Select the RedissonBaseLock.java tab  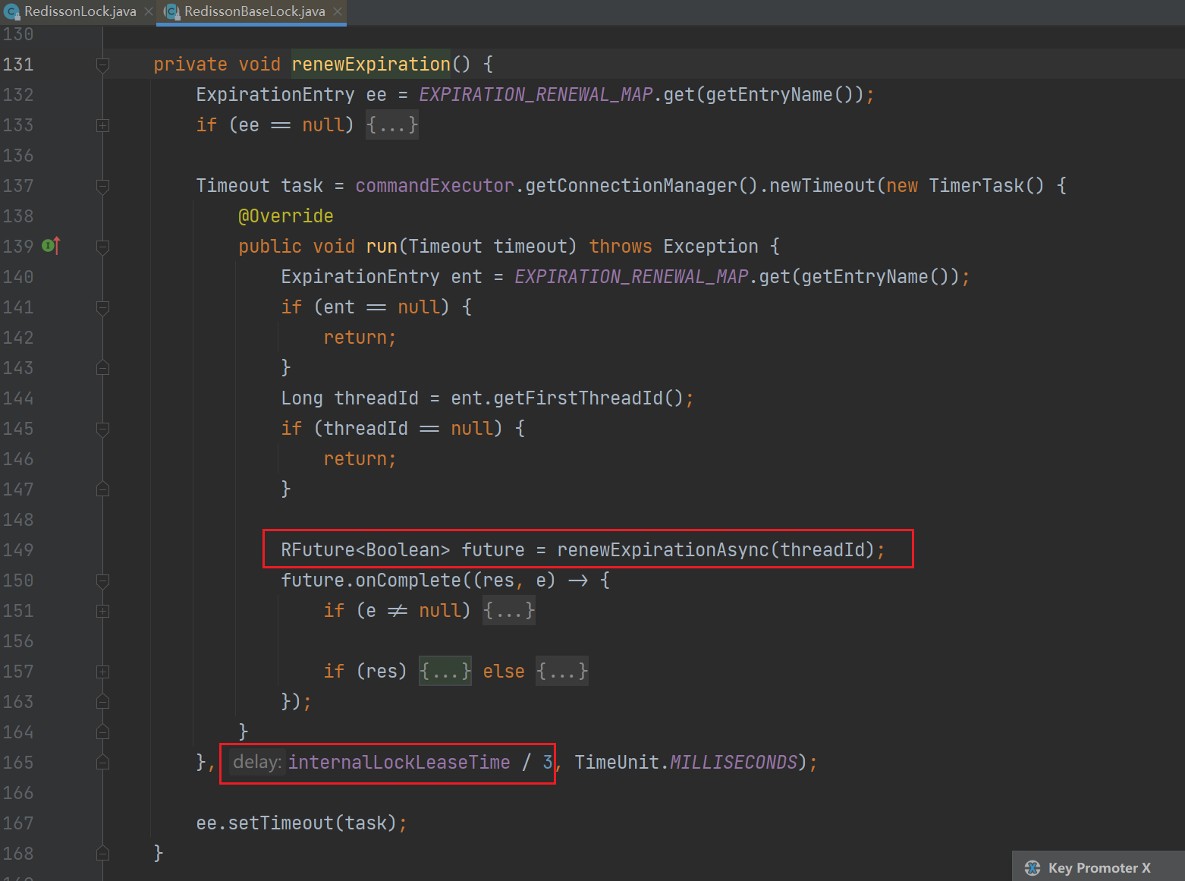(x=254, y=11)
